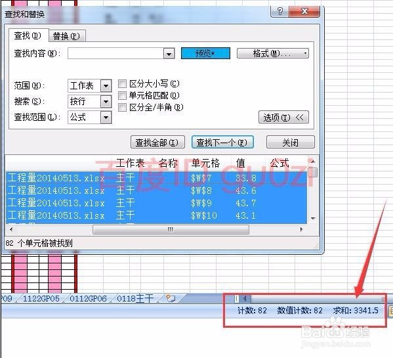393x358 pixels.
Task: Click the results list scroll left arrow
Action: pyautogui.click(x=10, y=229)
